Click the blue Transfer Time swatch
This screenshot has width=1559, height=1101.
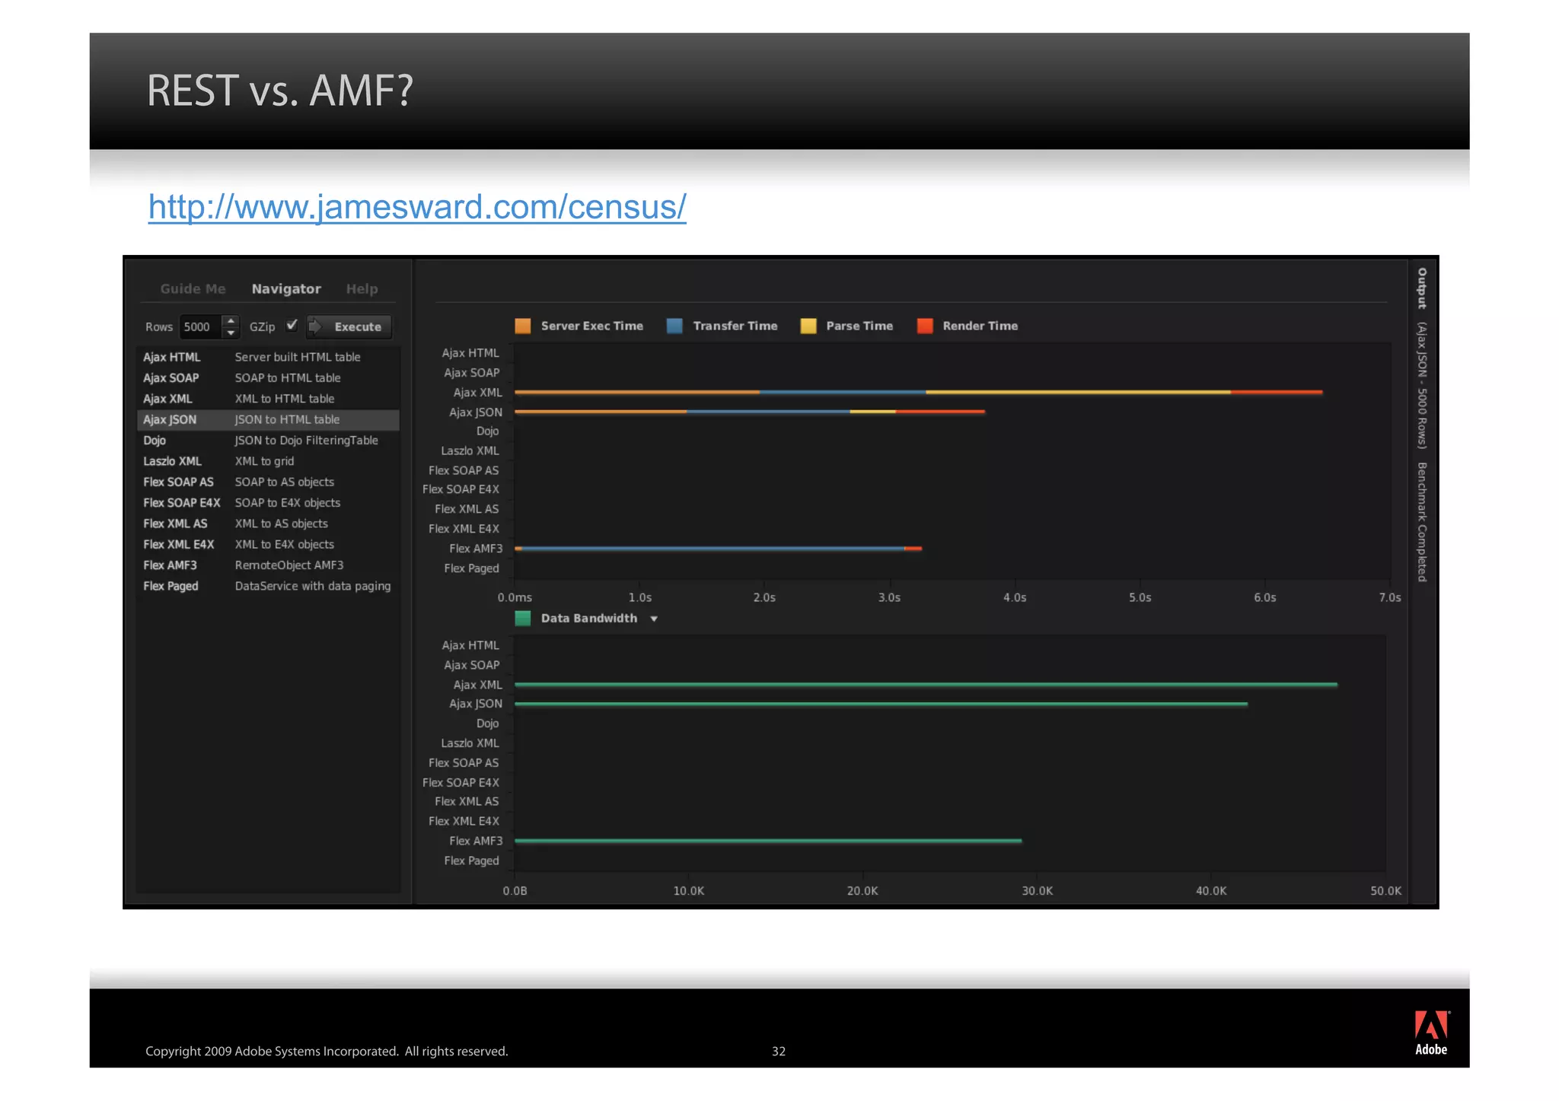point(674,326)
